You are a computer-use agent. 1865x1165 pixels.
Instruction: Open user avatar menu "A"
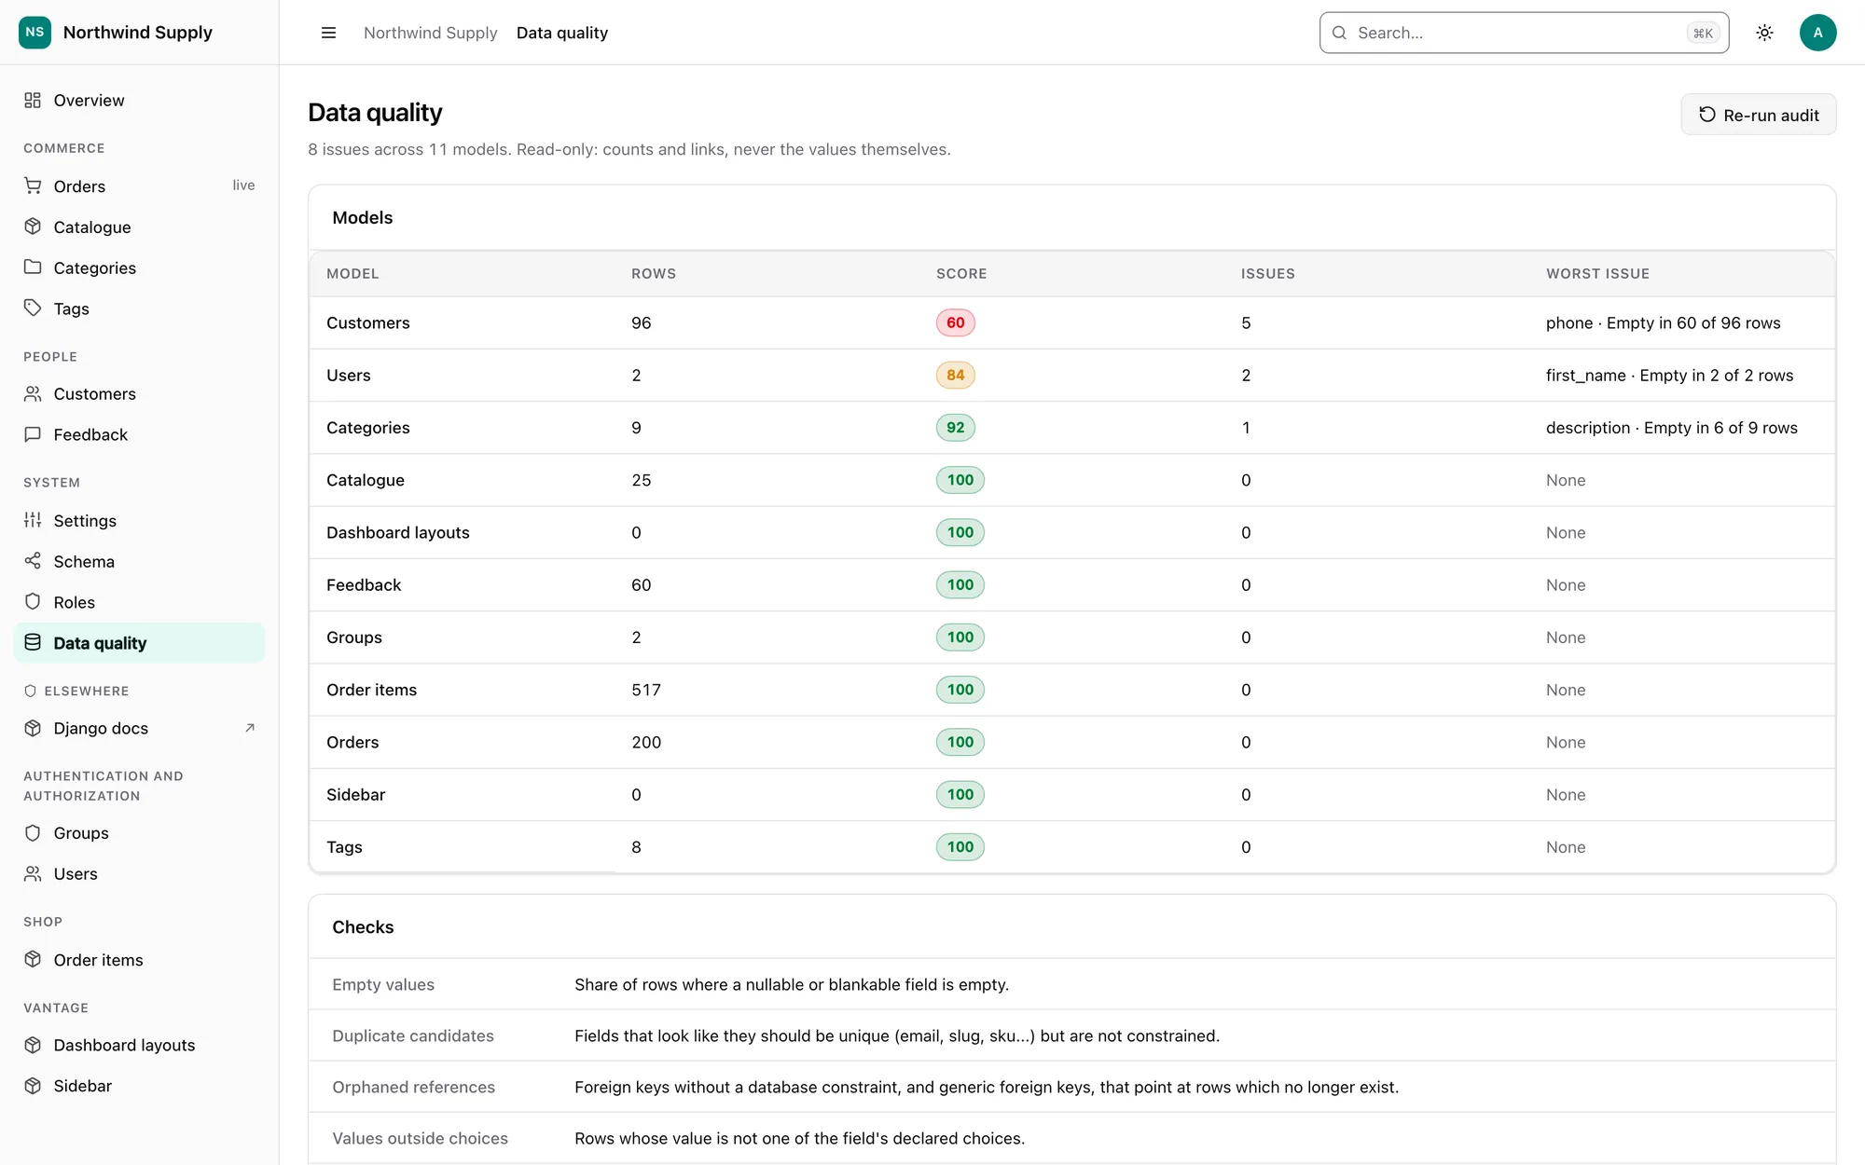(x=1817, y=33)
